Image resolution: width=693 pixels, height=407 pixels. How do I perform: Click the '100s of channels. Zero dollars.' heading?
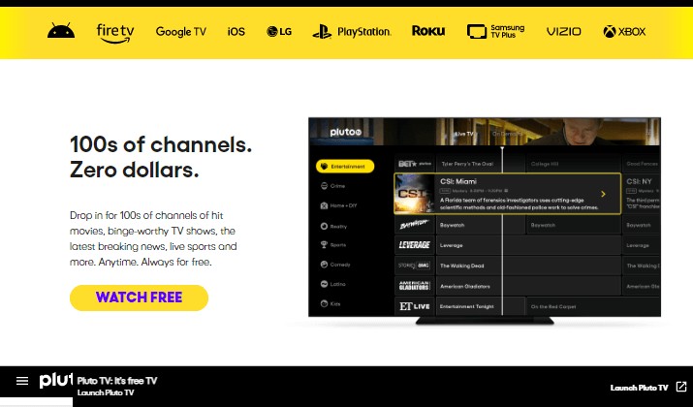pos(161,157)
